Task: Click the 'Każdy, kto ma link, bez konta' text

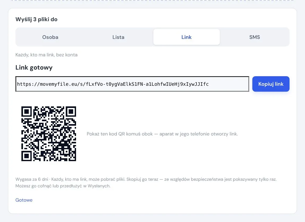Action: pos(46,55)
